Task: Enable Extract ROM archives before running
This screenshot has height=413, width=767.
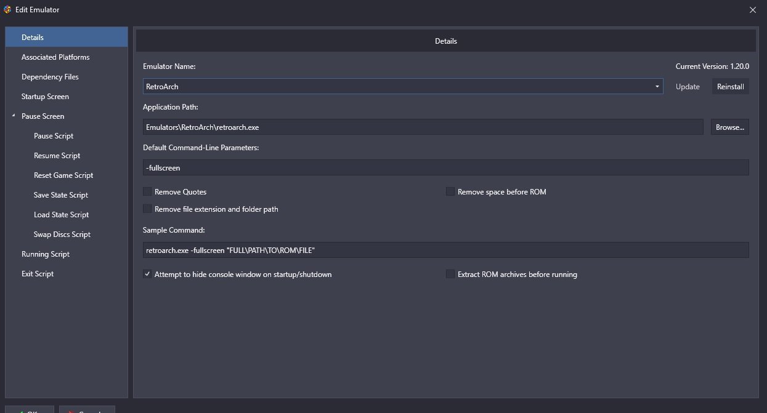Action: [450, 275]
